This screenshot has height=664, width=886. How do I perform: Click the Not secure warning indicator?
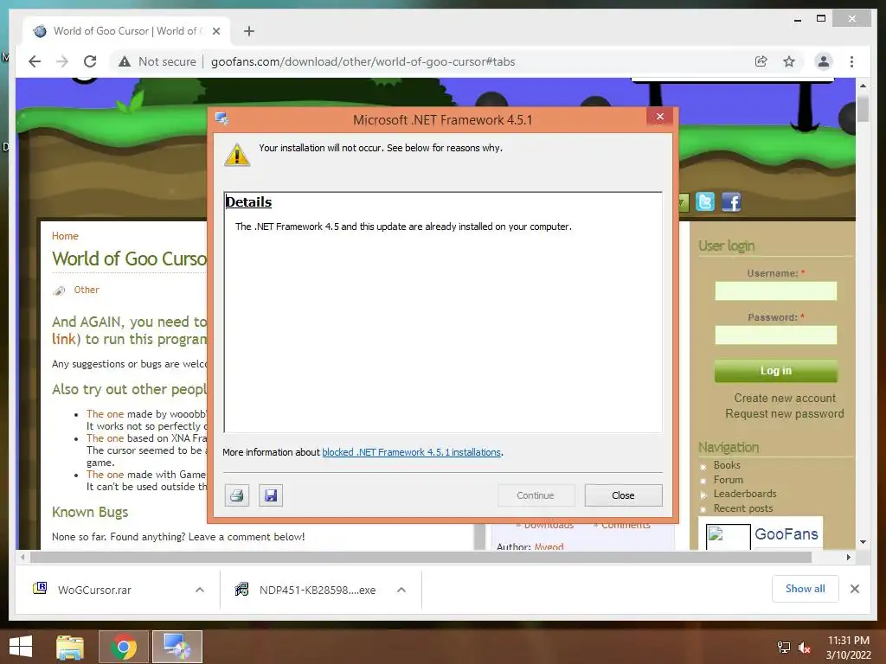(x=157, y=61)
